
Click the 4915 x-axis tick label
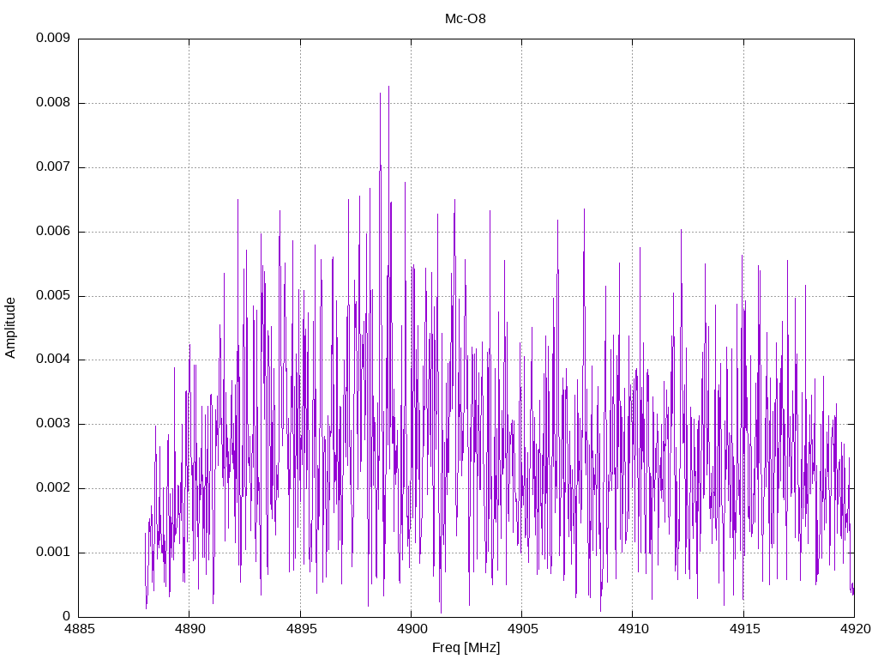pos(744,629)
